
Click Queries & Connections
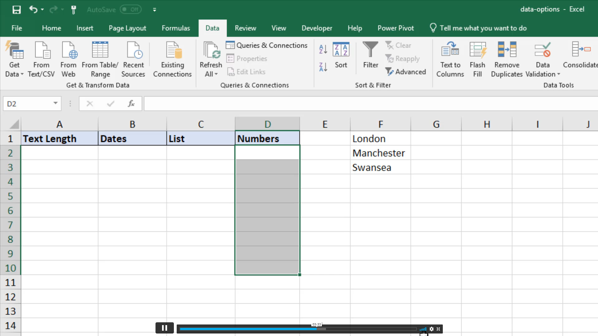(267, 45)
